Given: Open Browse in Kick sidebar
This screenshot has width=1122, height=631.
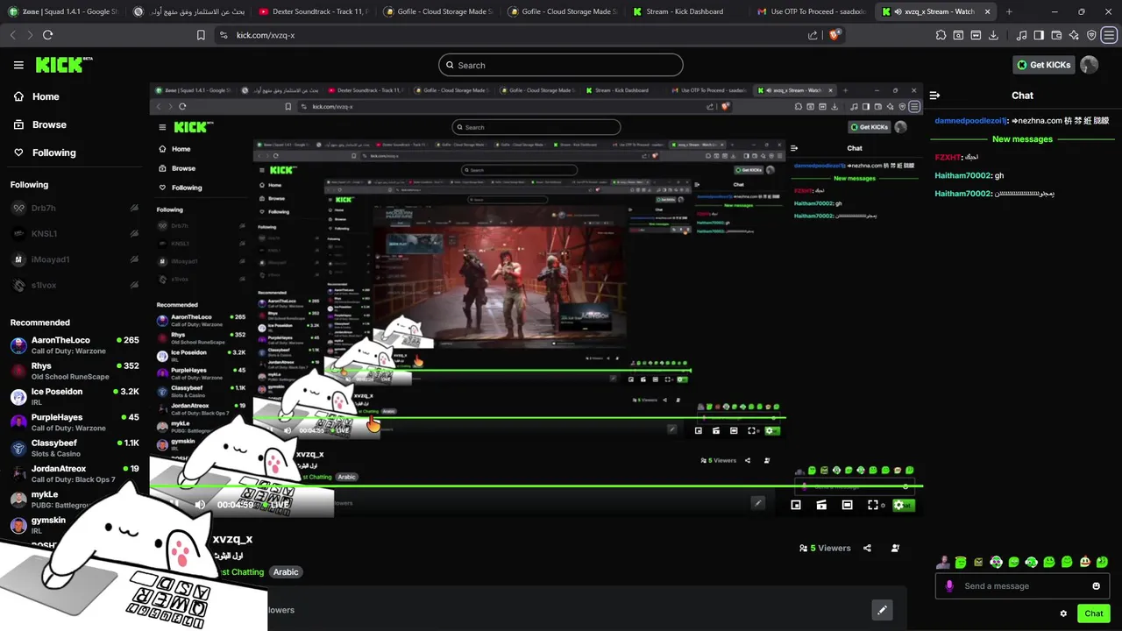Looking at the screenshot, I should (x=39, y=124).
